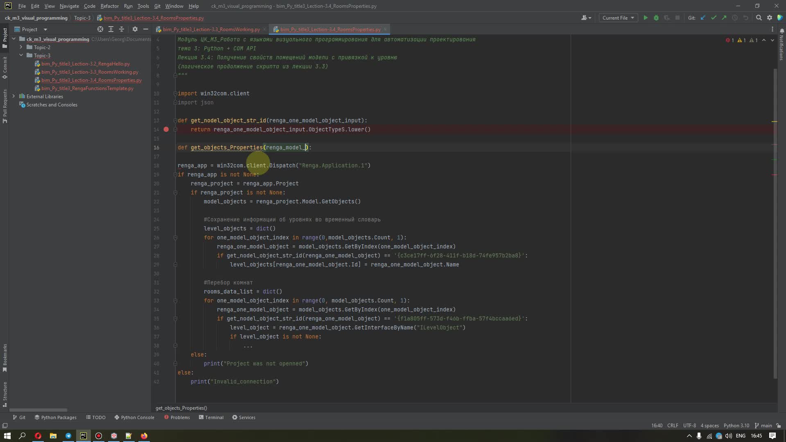Go to previous highlighted error arrow
This screenshot has width=786, height=442.
(764, 40)
